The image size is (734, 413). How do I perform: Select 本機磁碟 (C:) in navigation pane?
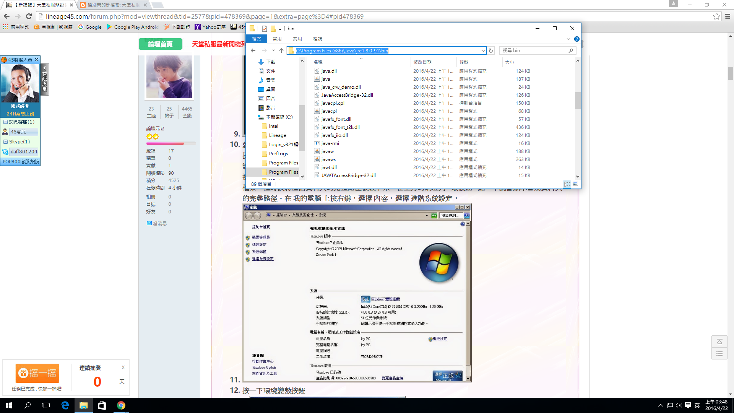point(279,117)
